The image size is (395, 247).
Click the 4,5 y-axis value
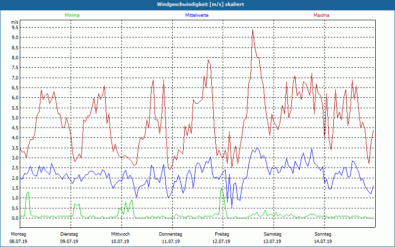pyautogui.click(x=15, y=128)
